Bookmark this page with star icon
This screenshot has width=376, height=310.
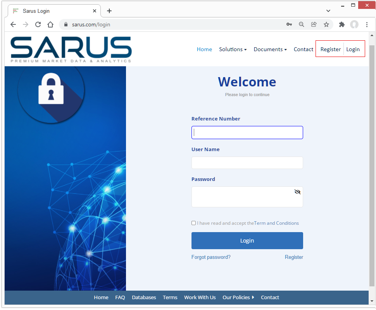click(326, 24)
